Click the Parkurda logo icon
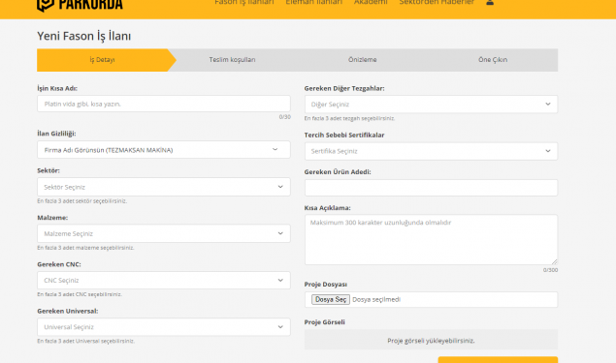This screenshot has height=363, width=616. coord(46,5)
